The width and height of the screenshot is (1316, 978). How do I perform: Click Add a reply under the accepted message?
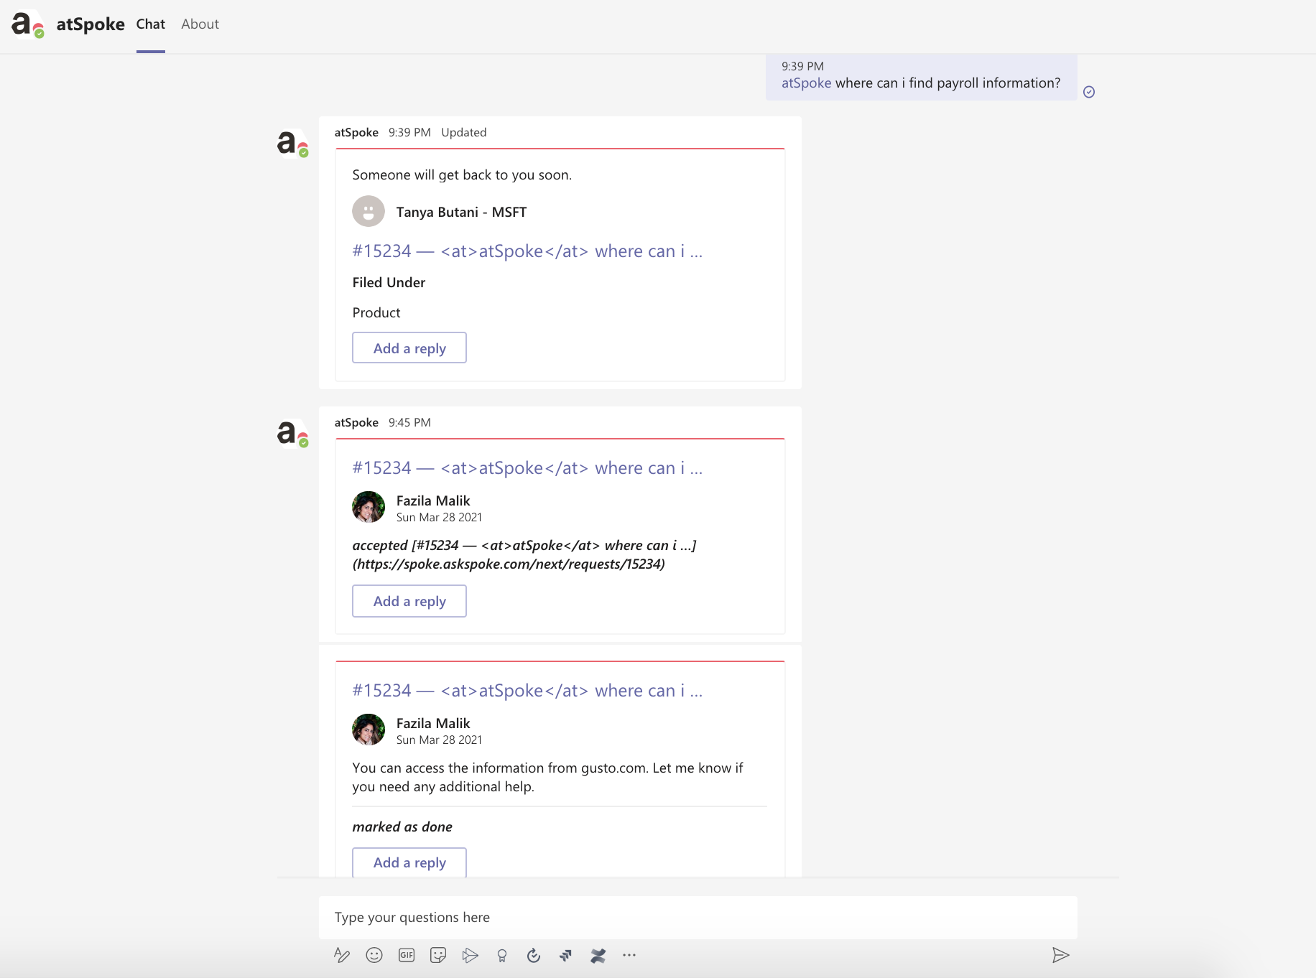point(409,601)
